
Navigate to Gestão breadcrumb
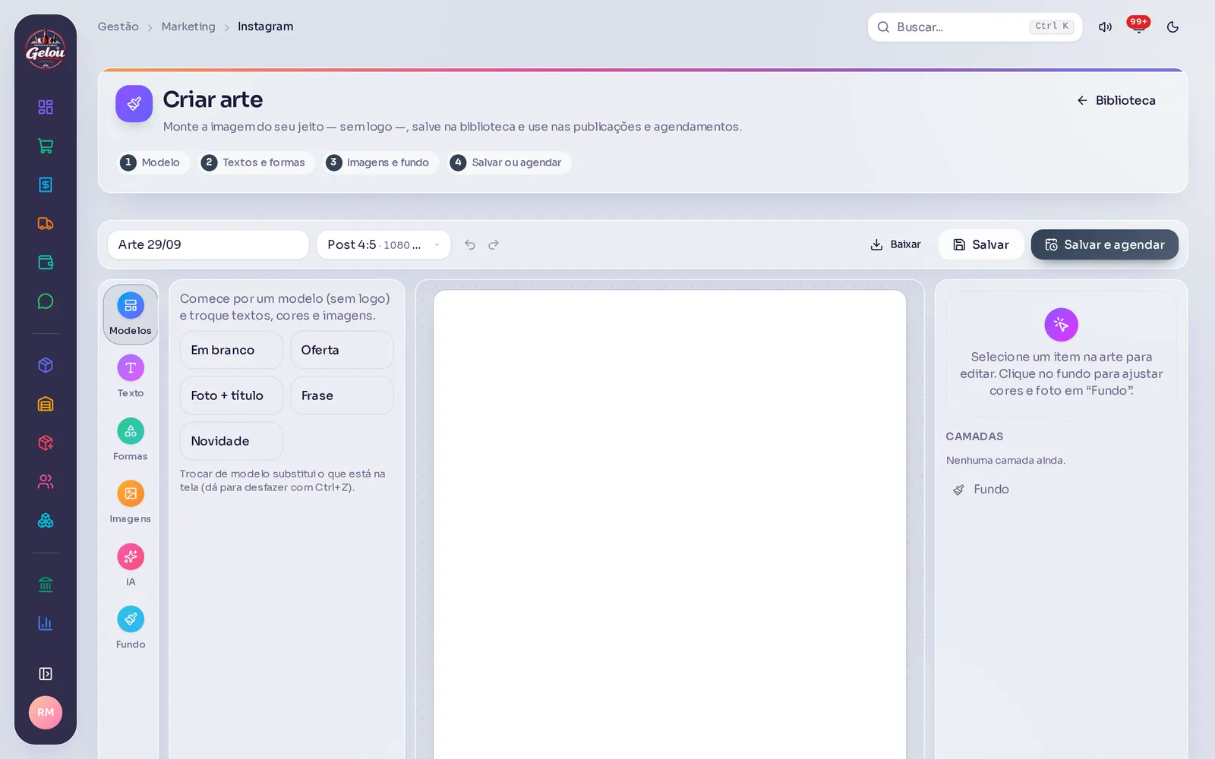118,27
